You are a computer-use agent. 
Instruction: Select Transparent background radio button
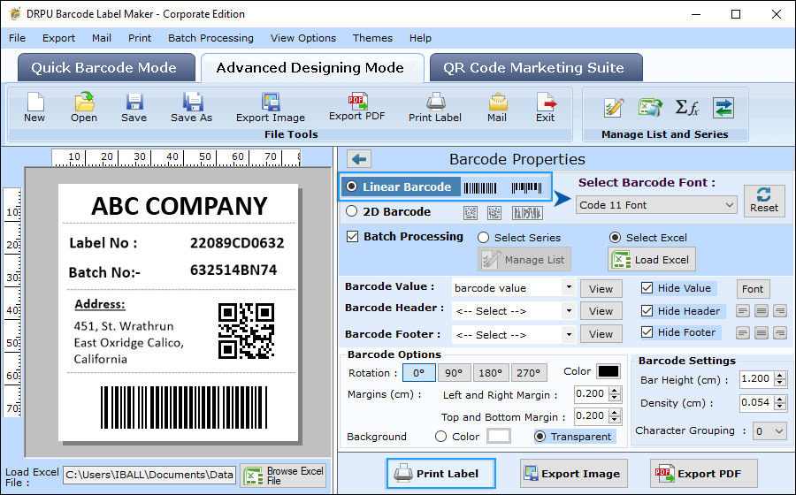[x=540, y=436]
